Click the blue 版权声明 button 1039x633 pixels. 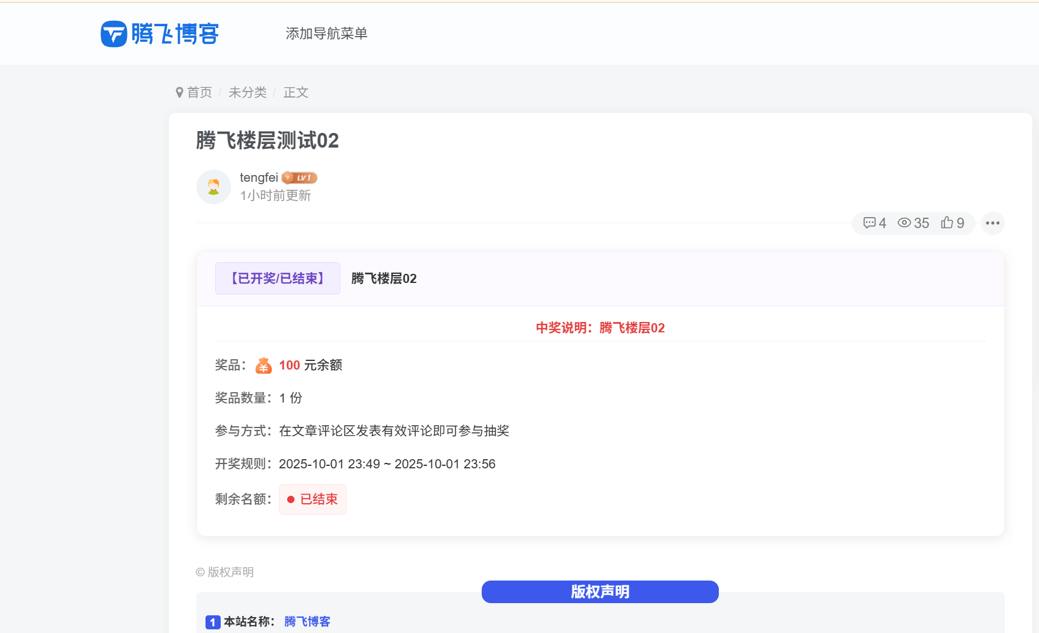click(x=600, y=592)
